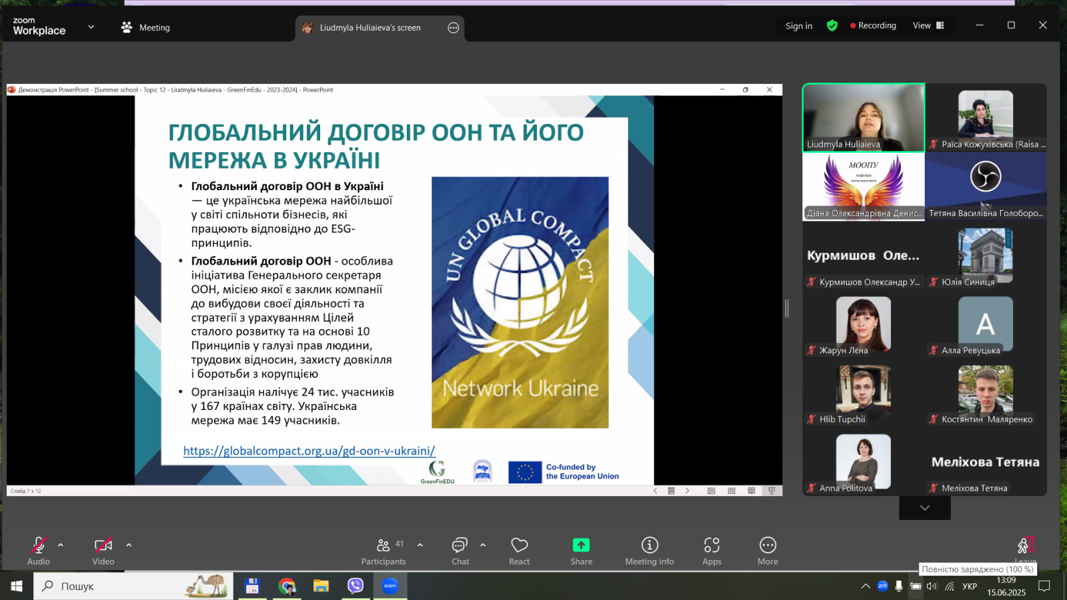This screenshot has width=1067, height=600.
Task: Select Костянтин Маляренко participant tile
Action: [x=986, y=393]
